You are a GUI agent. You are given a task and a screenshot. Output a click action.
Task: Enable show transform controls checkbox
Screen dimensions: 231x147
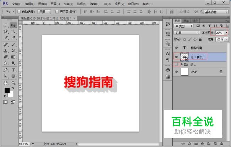[x=57, y=12]
